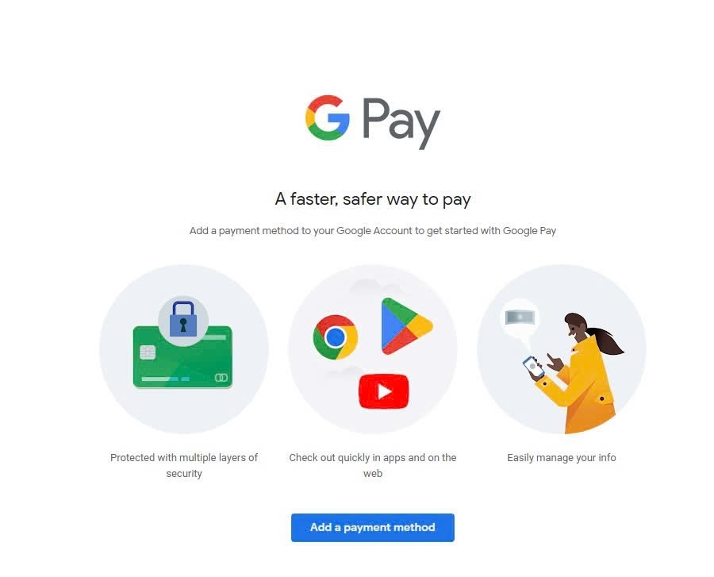Click the 'Pay' wordmark text
Image resolution: width=714 pixels, height=577 pixels.
tap(401, 123)
